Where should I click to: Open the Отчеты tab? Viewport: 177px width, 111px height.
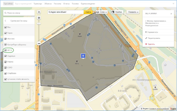(66, 4)
